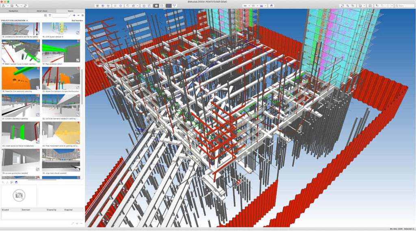Select the yellow-zone issue 24 thumbnail

click(x=61, y=133)
